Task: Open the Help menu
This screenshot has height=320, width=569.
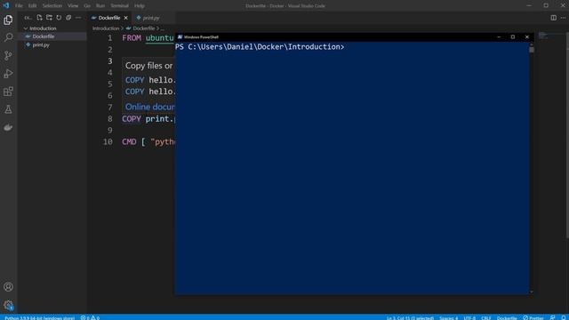Action: coord(140,6)
